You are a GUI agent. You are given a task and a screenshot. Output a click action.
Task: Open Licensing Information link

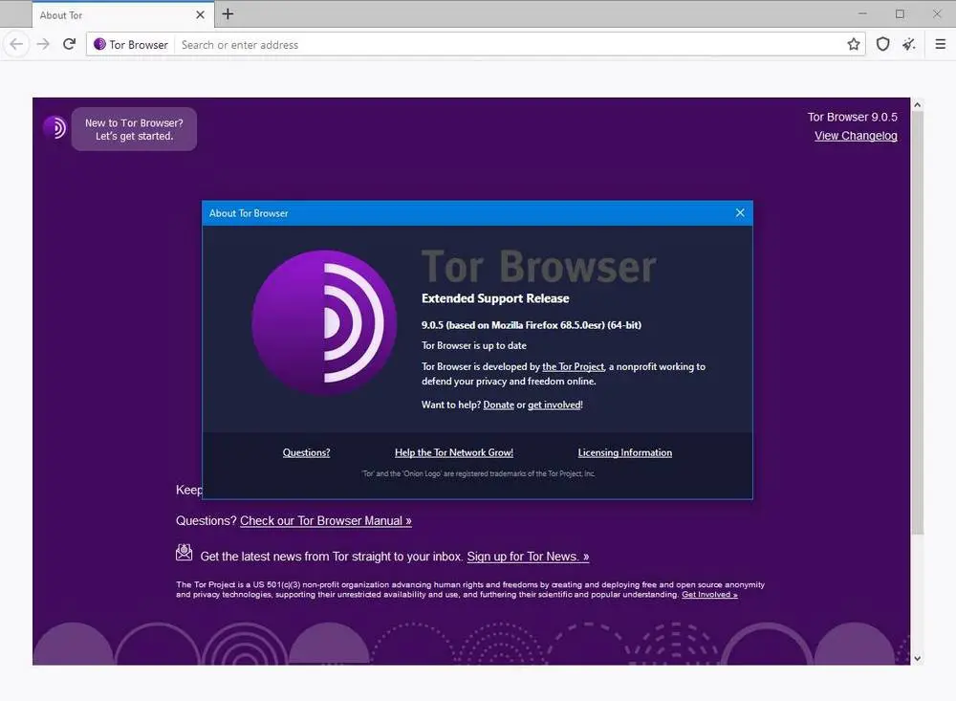pyautogui.click(x=625, y=452)
